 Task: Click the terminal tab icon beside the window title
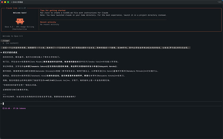12,2
